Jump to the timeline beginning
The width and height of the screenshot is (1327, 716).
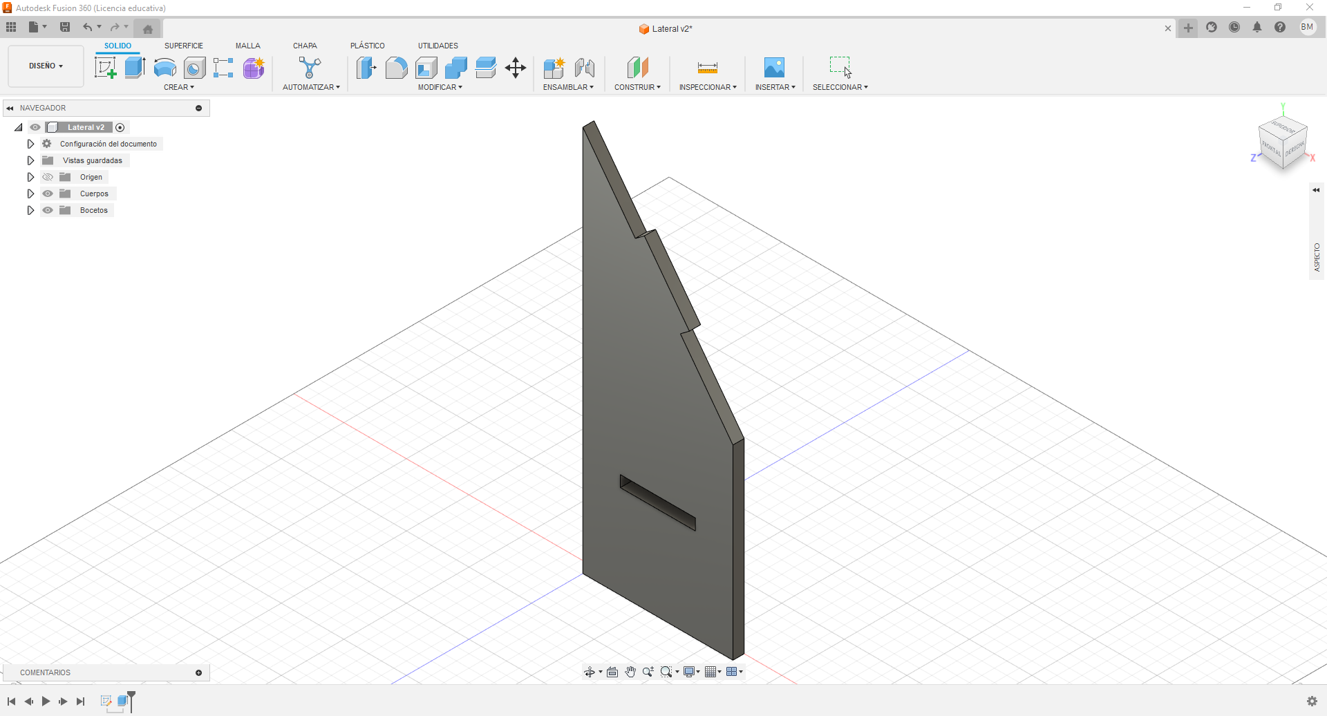pos(11,701)
